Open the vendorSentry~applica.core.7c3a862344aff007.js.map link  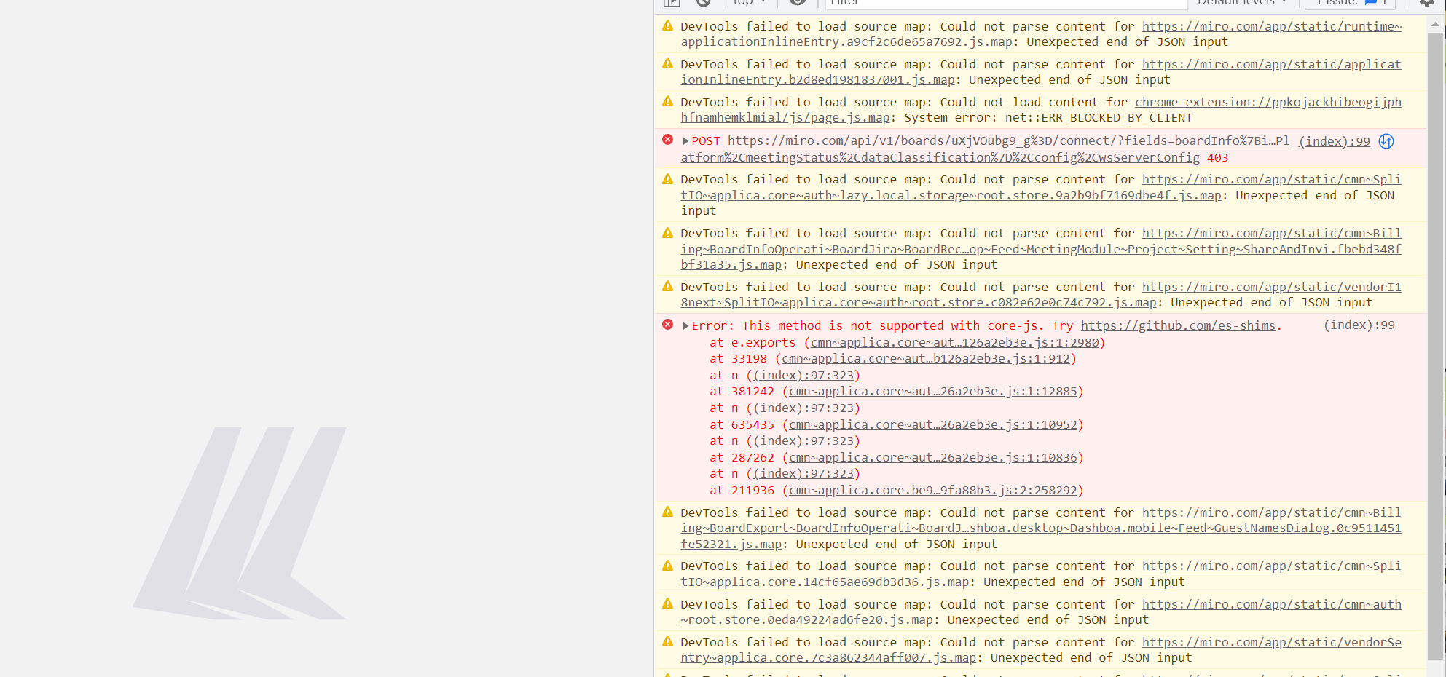pyautogui.click(x=1041, y=650)
